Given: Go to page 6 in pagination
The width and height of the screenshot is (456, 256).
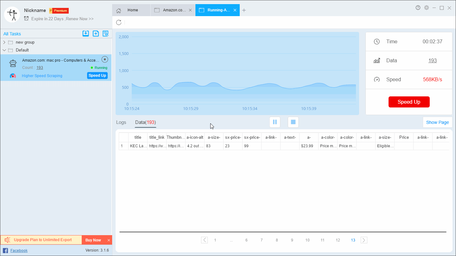Looking at the screenshot, I should (246, 240).
